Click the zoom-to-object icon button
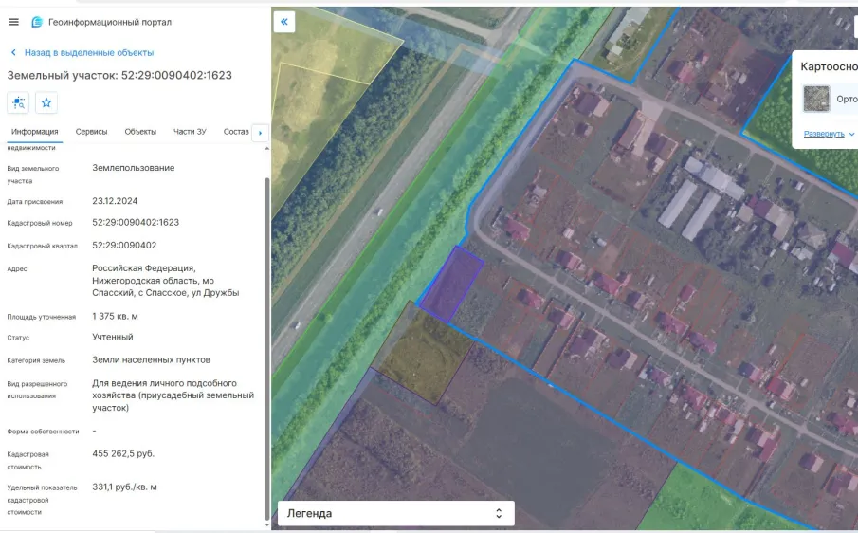Image resolution: width=858 pixels, height=533 pixels. [18, 102]
